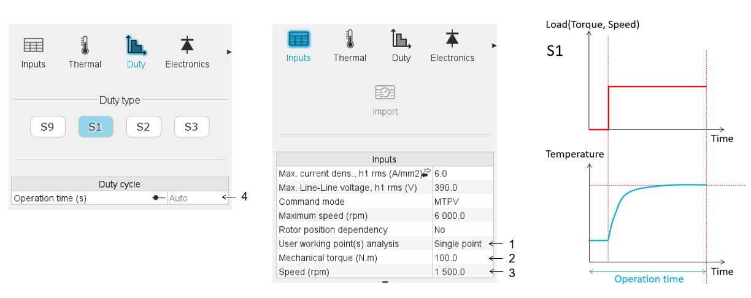Viewport: 751px width, 298px height.
Task: Choose the S2 duty type
Action: [144, 127]
